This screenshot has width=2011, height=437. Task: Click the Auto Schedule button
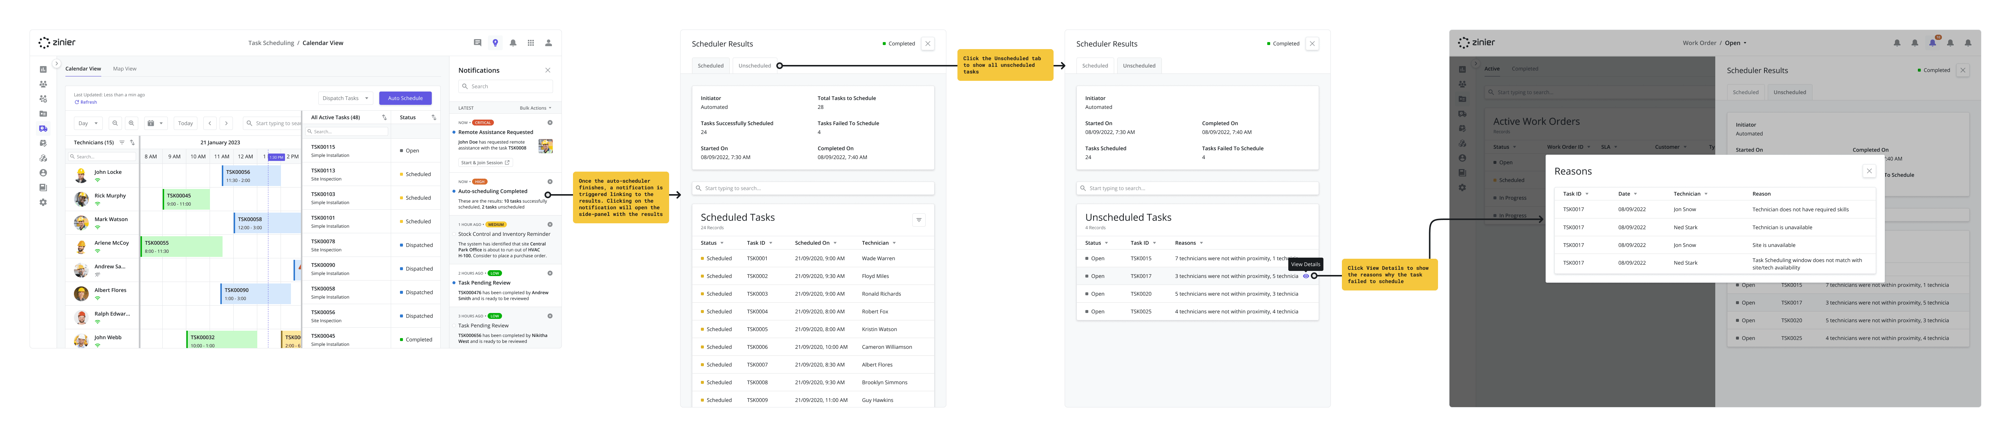coord(405,98)
